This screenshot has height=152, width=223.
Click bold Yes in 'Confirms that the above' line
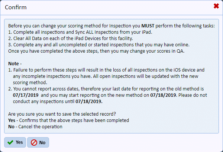pyautogui.click(x=12, y=120)
